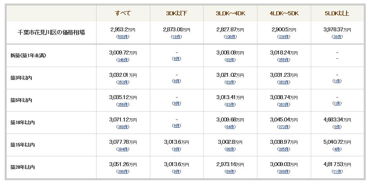Open 255件 in the 新築 4LDK~5DK cell

tap(284, 60)
